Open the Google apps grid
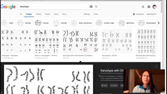The width and height of the screenshot is (167, 94). [x=143, y=7]
